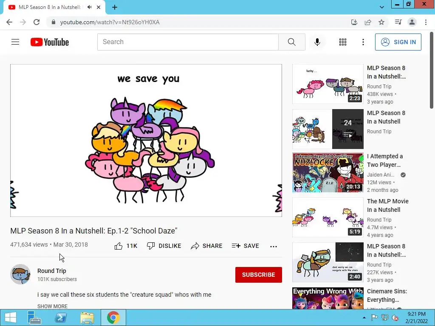Viewport: 435px width, 326px height.
Task: Select the MLP Season 8 browser tab
Action: pyautogui.click(x=49, y=7)
